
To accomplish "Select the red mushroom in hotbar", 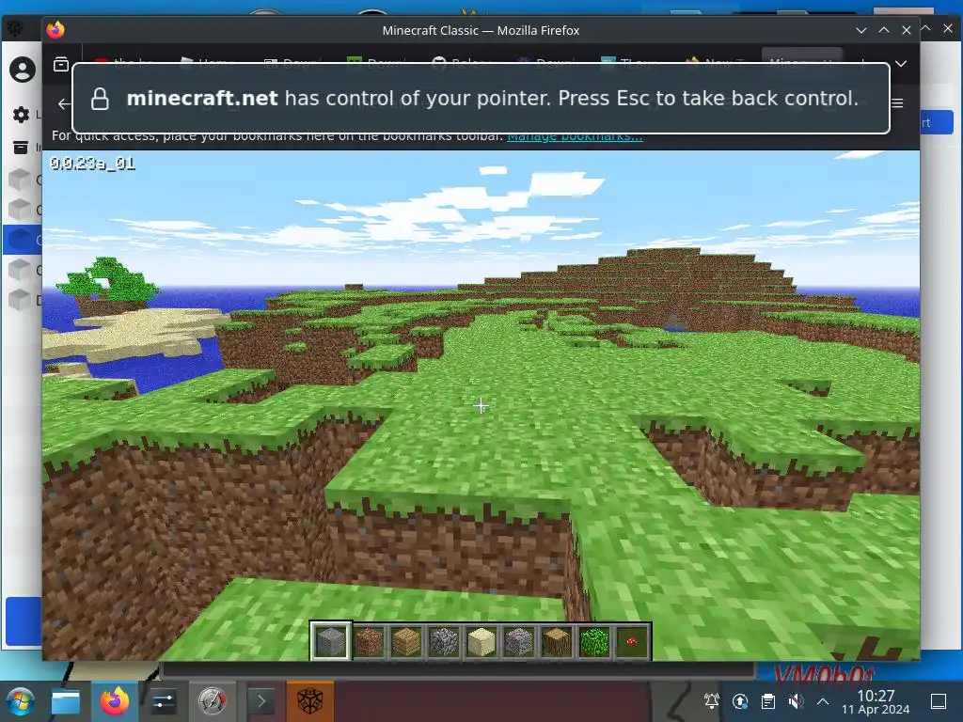I will (631, 641).
